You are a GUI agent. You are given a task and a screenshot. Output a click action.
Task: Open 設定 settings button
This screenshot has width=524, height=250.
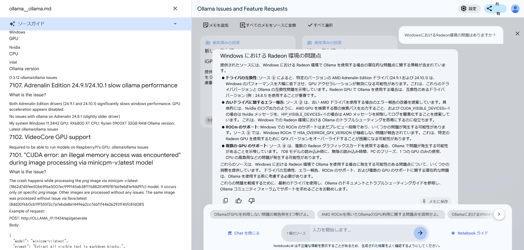pyautogui.click(x=469, y=9)
